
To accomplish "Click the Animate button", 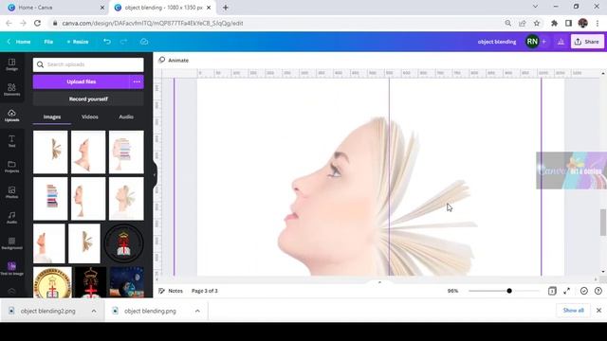I will pos(174,61).
